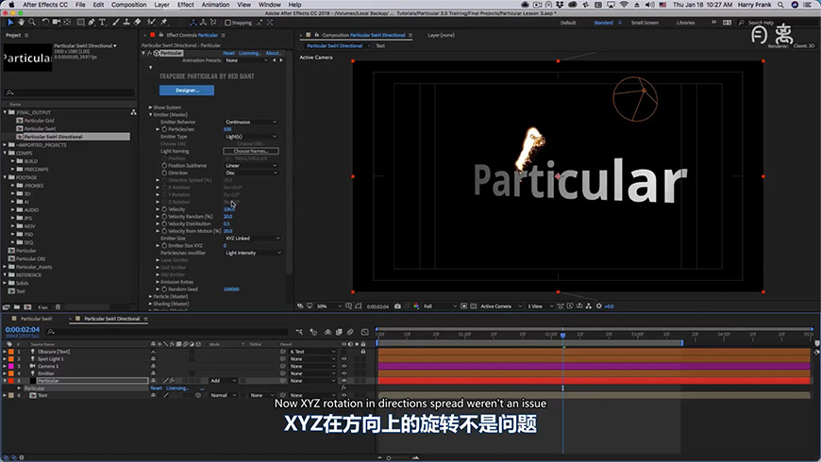The width and height of the screenshot is (821, 462).
Task: Select the Pan Behind anchor point tool
Action: coord(67,23)
